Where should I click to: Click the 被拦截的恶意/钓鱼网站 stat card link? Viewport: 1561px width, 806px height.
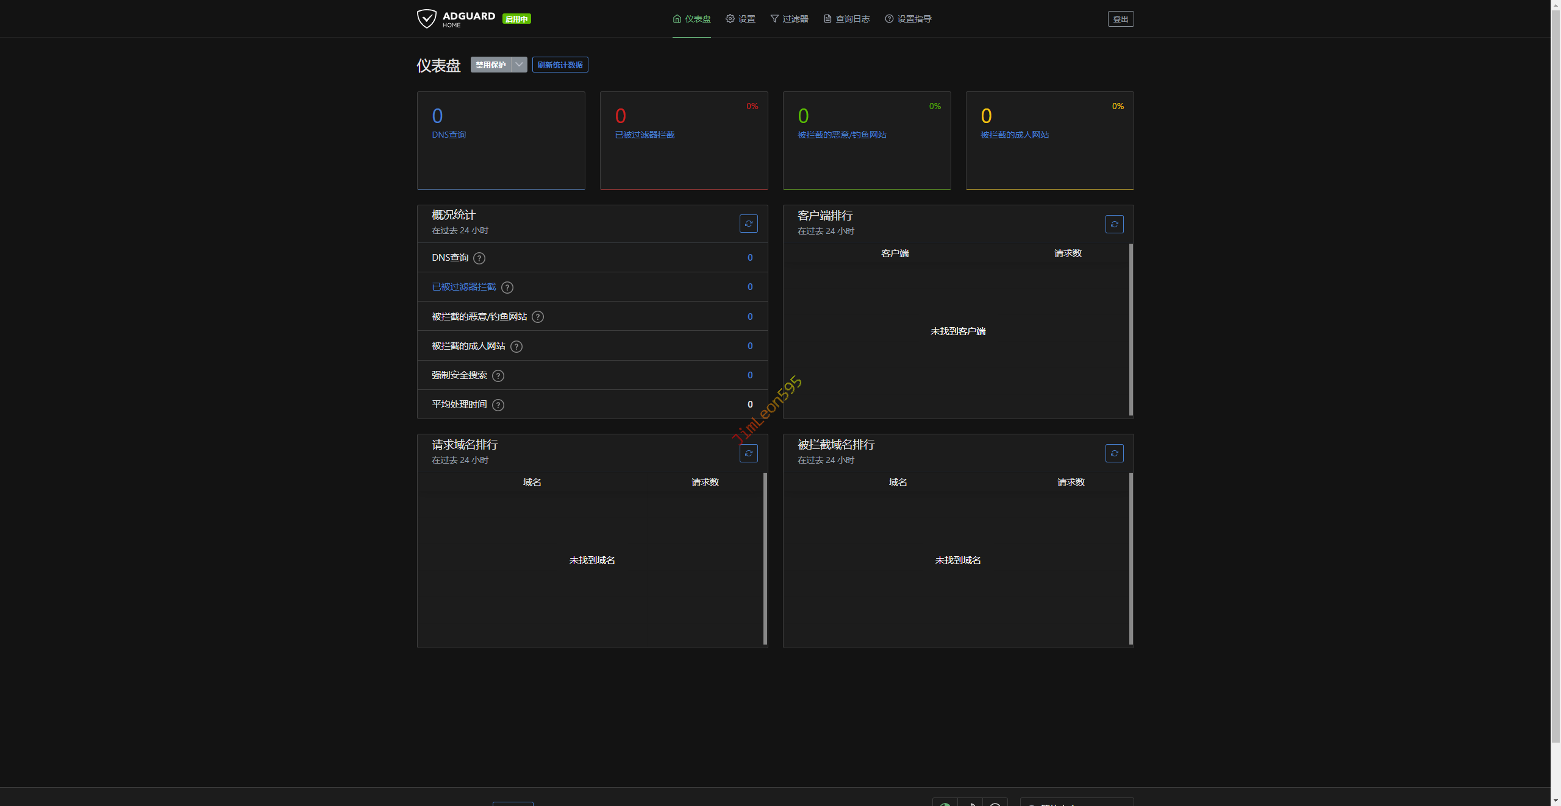click(x=841, y=135)
